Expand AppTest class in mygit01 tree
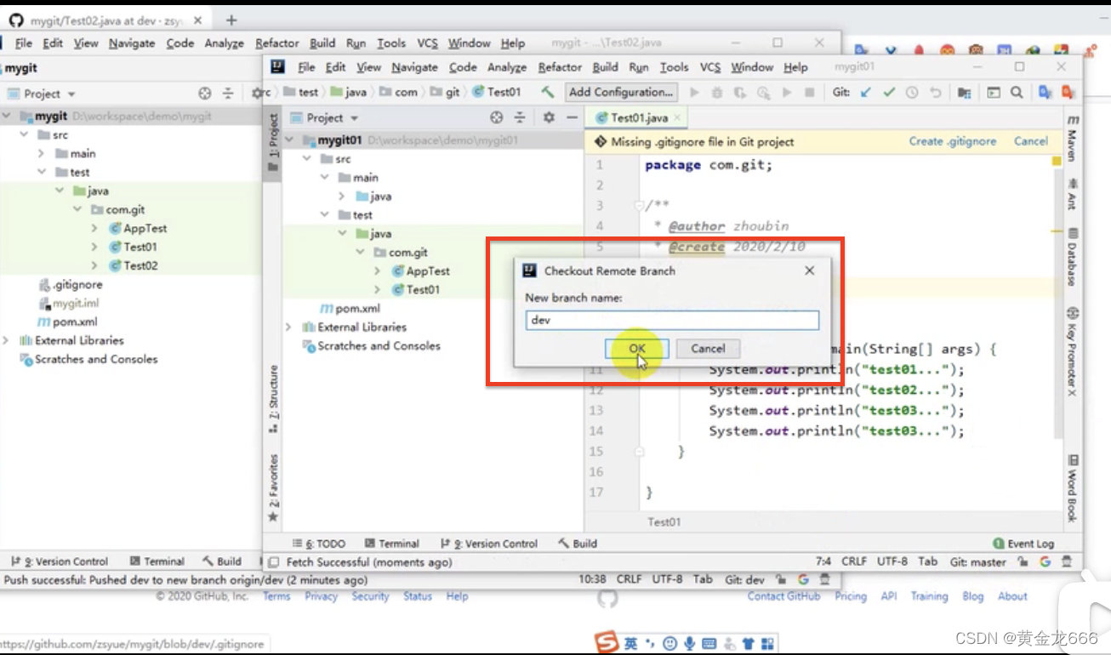This screenshot has width=1111, height=655. pyautogui.click(x=378, y=271)
